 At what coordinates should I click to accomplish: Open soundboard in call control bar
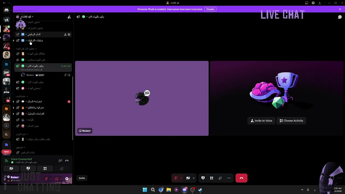click(220, 178)
